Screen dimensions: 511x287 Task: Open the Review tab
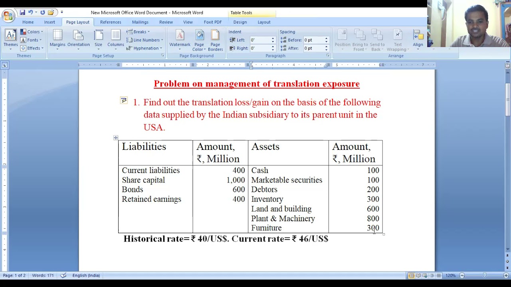[x=166, y=22]
